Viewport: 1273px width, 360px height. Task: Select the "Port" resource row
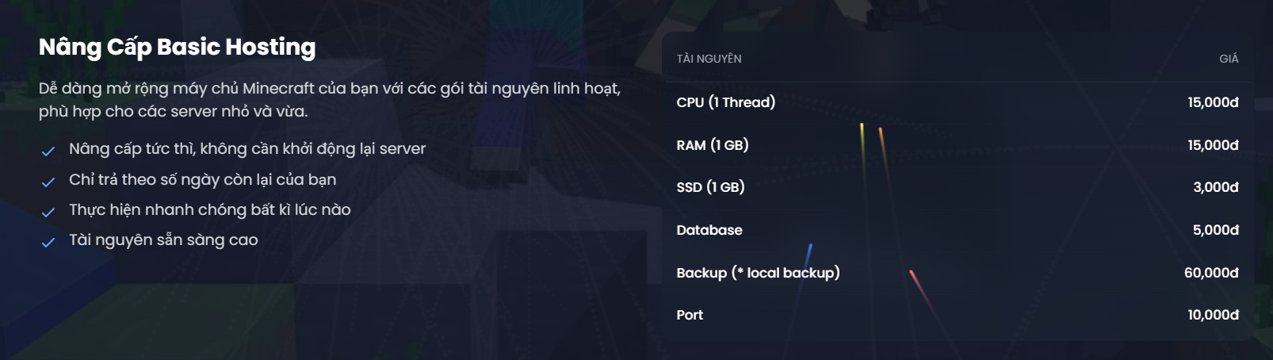point(690,315)
